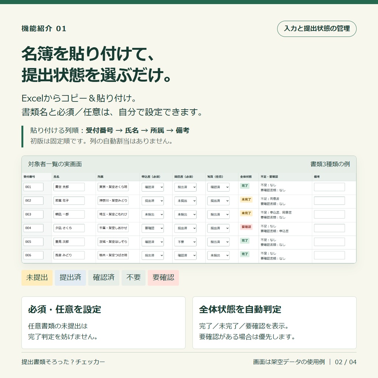Click receipt number field 002
Screen dimensions: 378x378
coord(33,200)
